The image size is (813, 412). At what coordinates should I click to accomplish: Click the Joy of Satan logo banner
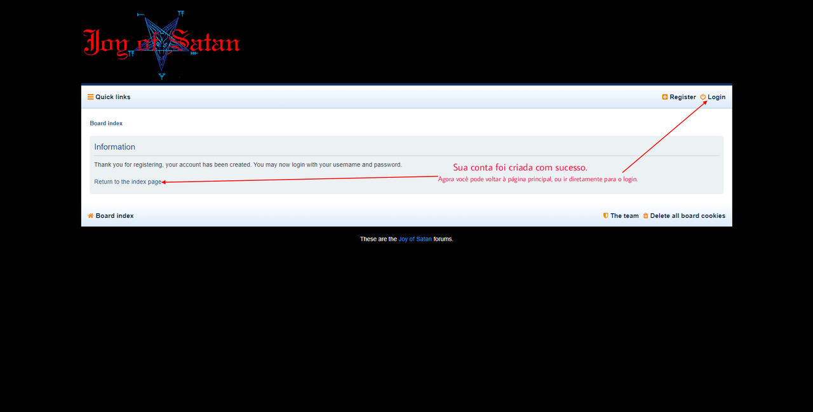pos(161,44)
